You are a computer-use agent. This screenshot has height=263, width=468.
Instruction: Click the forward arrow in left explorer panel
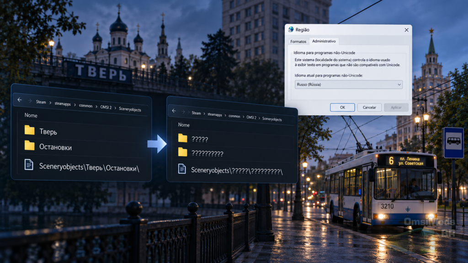30,101
